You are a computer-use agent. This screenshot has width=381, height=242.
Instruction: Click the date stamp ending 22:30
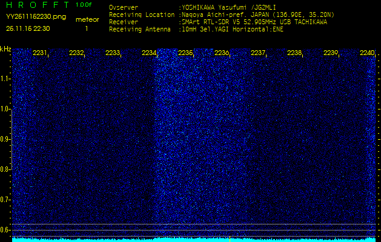(28, 28)
